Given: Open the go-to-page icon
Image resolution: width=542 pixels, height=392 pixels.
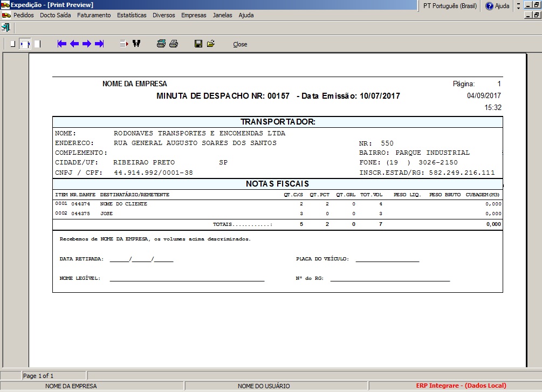Looking at the screenshot, I should click(124, 44).
